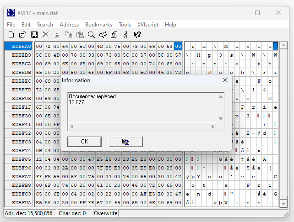Click the main window scroll down arrow
Viewport: 294px width, 222px height.
[x=283, y=204]
